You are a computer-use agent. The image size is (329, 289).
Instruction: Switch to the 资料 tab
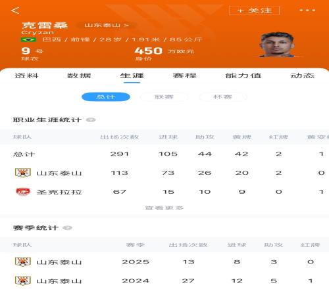pyautogui.click(x=26, y=76)
